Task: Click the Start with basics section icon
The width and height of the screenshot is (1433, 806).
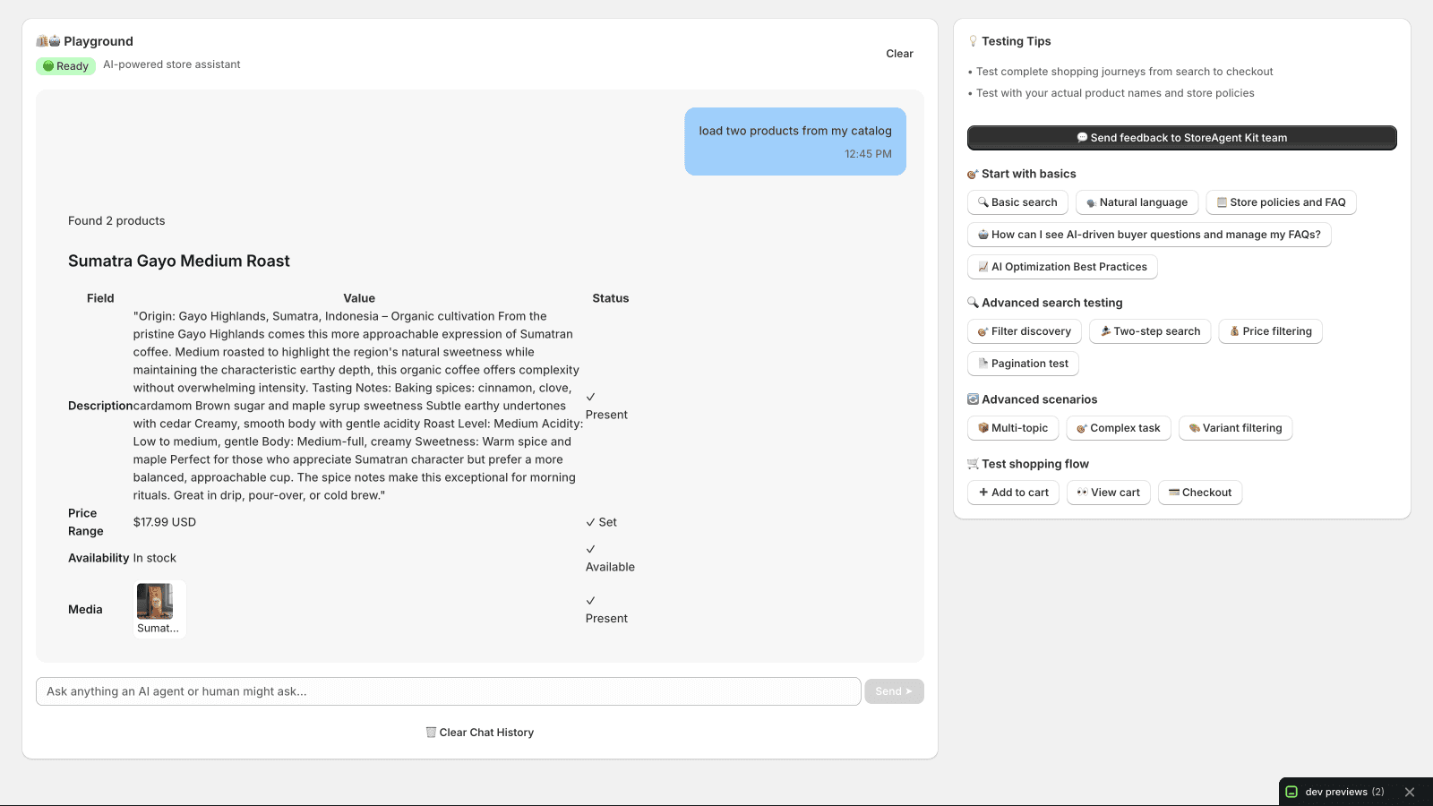Action: (x=973, y=174)
